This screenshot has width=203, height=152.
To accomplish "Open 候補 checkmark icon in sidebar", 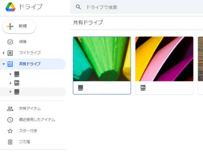I will tap(10, 42).
